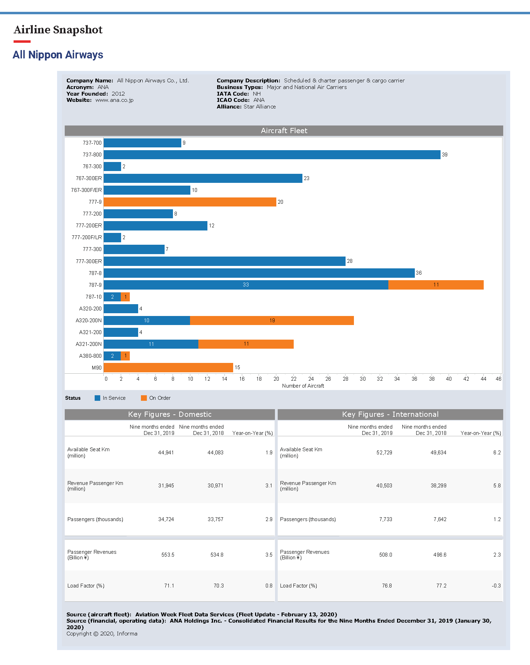Viewport: 530px width, 665px height.
Task: Click the blue In Service legend swatch
Action: click(x=97, y=398)
